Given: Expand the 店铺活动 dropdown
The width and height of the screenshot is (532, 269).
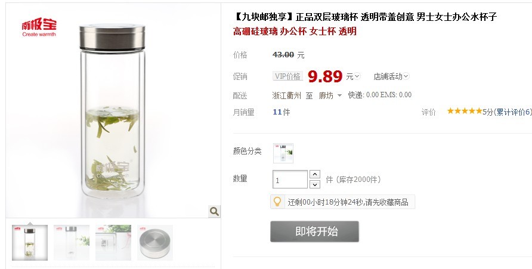Looking at the screenshot, I should click(391, 77).
